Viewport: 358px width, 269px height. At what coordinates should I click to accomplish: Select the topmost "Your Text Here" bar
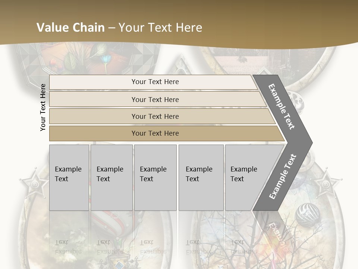[x=155, y=82]
